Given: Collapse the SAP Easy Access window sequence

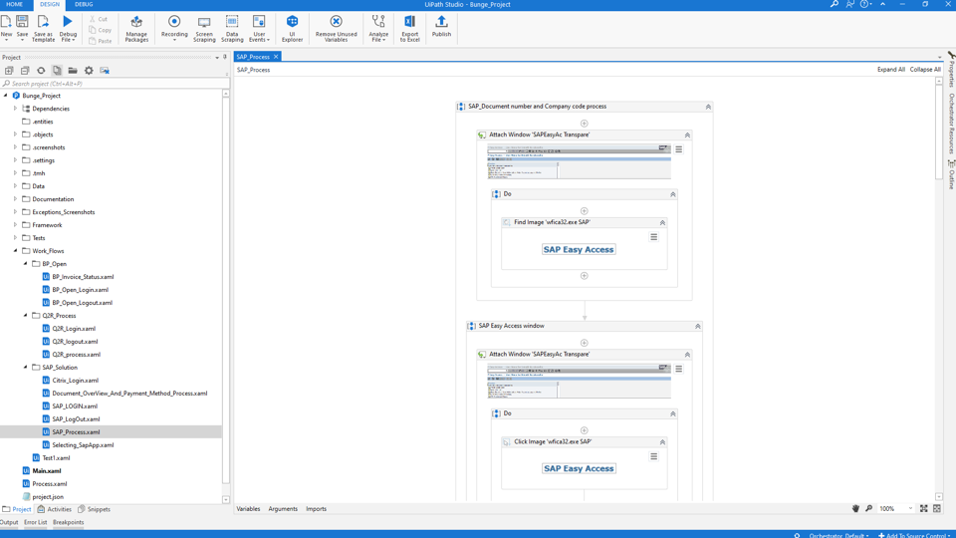Looking at the screenshot, I should [x=697, y=326].
